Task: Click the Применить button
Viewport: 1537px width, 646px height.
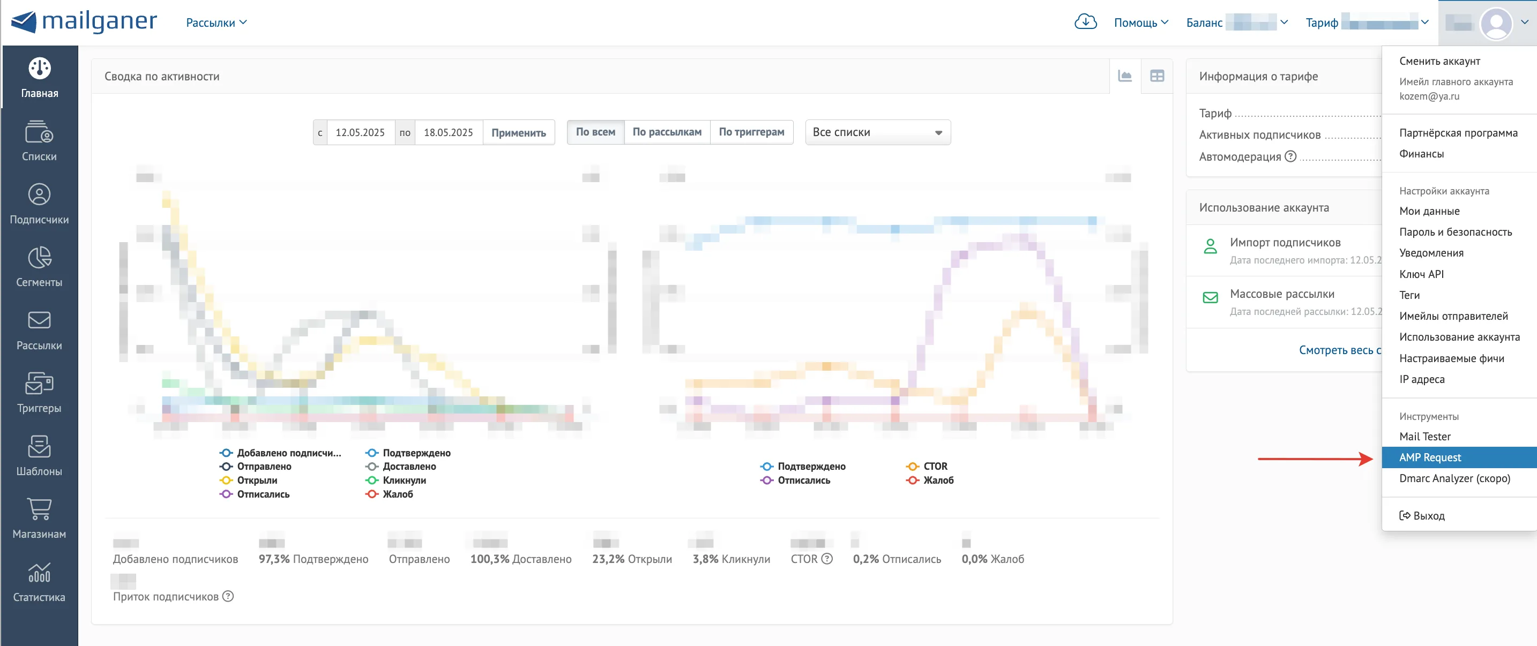Action: [x=519, y=132]
